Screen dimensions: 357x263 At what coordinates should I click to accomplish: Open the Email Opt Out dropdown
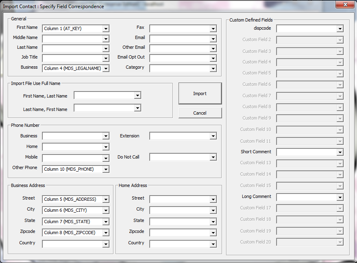coord(213,58)
